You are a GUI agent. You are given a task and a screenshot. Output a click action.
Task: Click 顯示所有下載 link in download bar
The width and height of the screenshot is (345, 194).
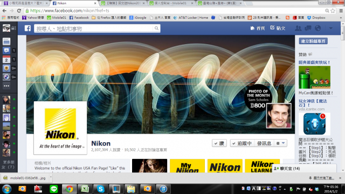tap(323, 178)
